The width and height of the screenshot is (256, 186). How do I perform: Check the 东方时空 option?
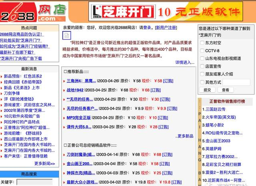point(202,43)
